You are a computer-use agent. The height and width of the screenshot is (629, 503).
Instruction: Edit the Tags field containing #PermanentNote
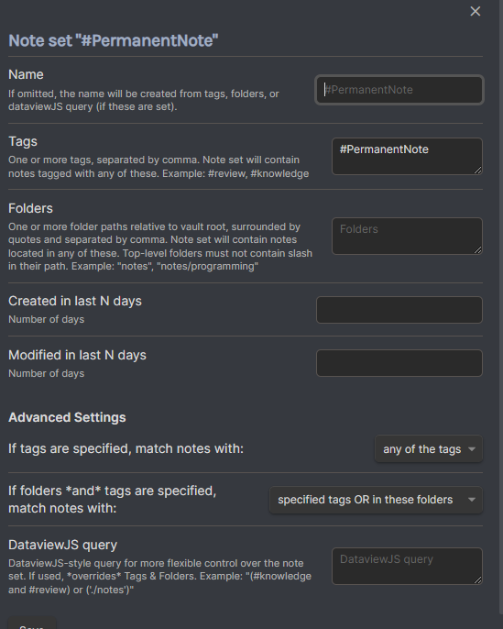pos(407,156)
